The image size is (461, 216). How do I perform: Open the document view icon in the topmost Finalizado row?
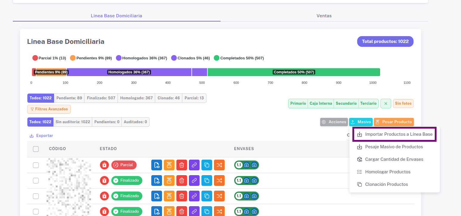(x=157, y=180)
